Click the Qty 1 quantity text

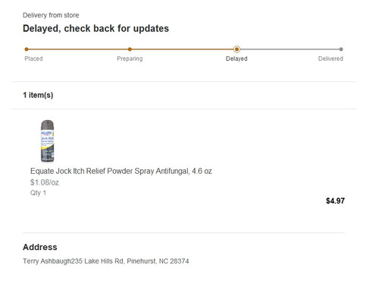pyautogui.click(x=38, y=193)
